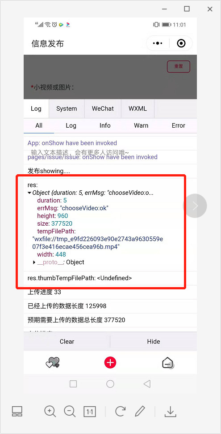Screen dimensions: 221x434
Task: Rotate image with the circular arrow icon
Action: point(120,411)
